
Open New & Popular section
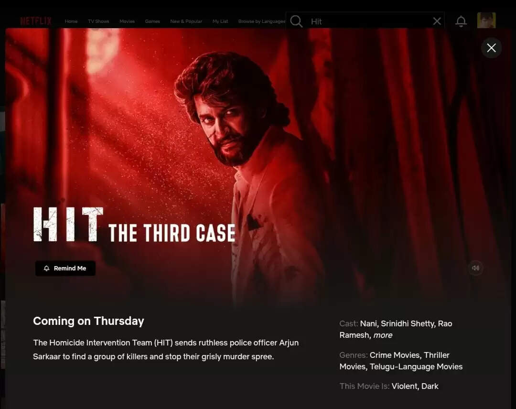point(186,22)
